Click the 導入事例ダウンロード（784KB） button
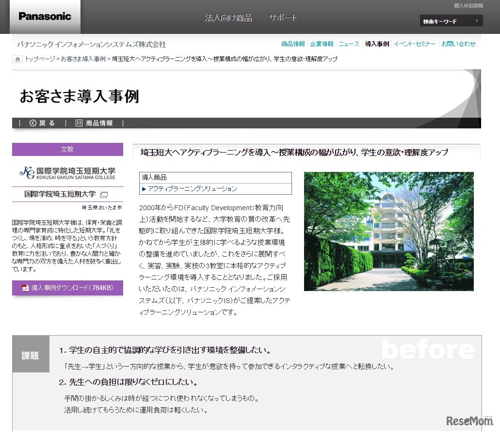The width and height of the screenshot is (500, 432). pyautogui.click(x=67, y=288)
